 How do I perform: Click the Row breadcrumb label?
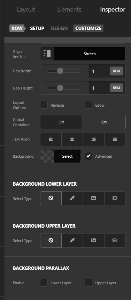click(17, 28)
